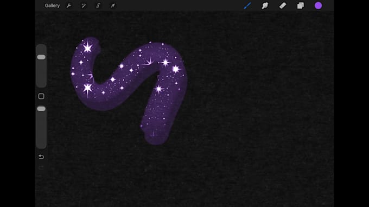Open the Actions wrench menu
Screen dimensions: 369x207
pyautogui.click(x=69, y=5)
